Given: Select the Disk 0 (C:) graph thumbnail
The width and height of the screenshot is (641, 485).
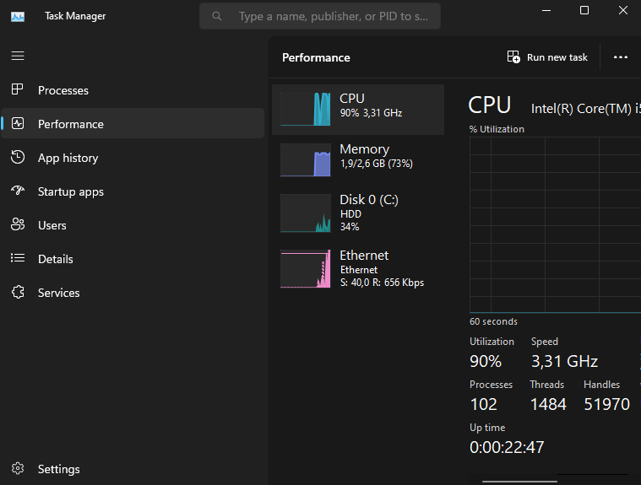Looking at the screenshot, I should click(306, 213).
